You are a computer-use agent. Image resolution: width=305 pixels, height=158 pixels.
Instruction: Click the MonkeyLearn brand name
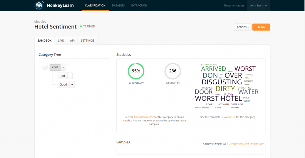pos(60,6)
